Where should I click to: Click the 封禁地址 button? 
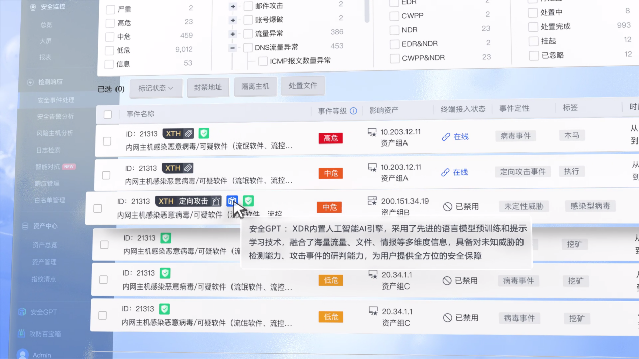[x=208, y=87]
